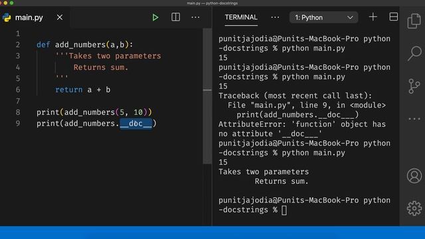Open terminal panel overflow ellipsis menu

click(275, 18)
